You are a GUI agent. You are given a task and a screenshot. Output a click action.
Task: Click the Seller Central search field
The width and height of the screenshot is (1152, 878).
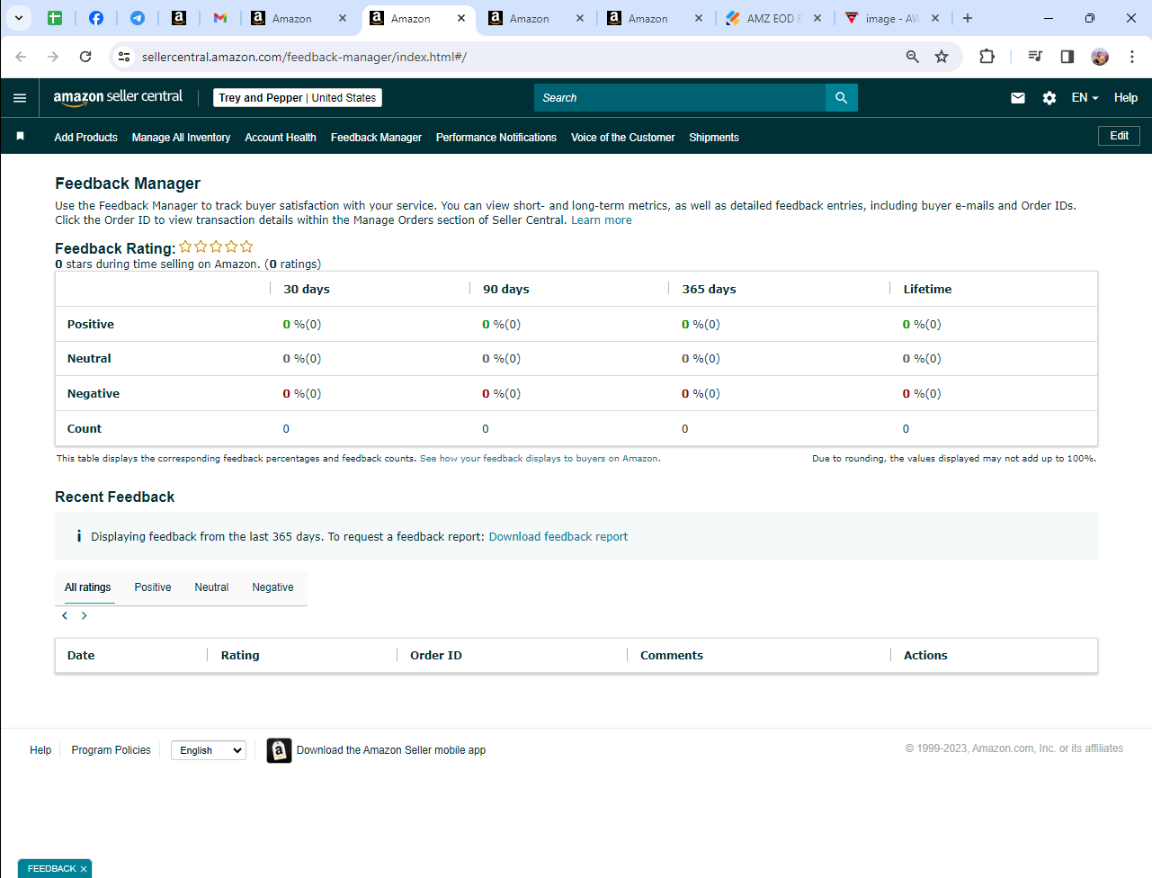click(680, 98)
